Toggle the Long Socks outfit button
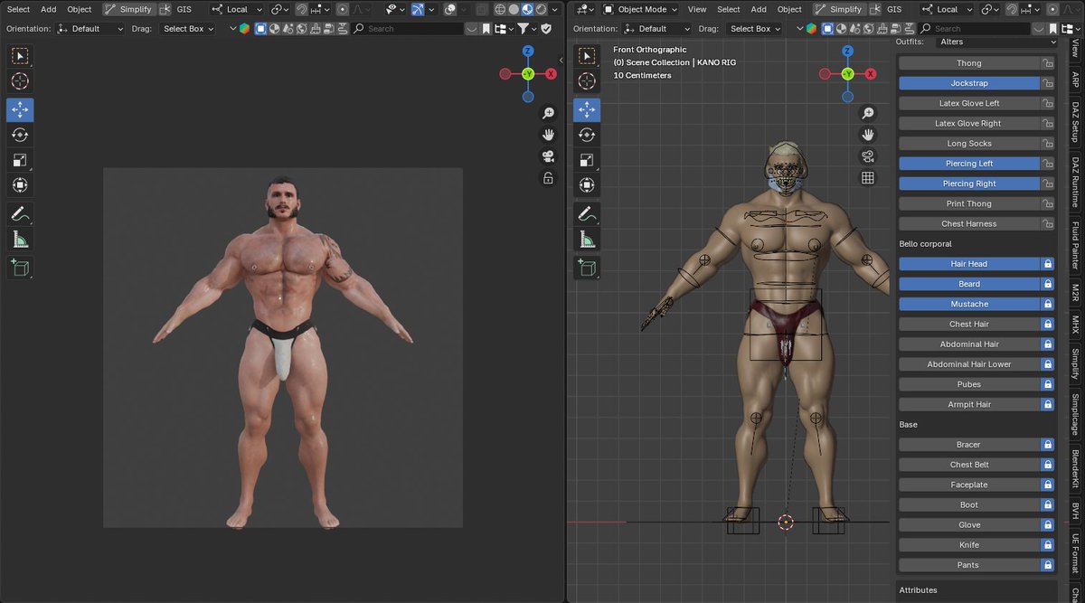 coord(969,144)
